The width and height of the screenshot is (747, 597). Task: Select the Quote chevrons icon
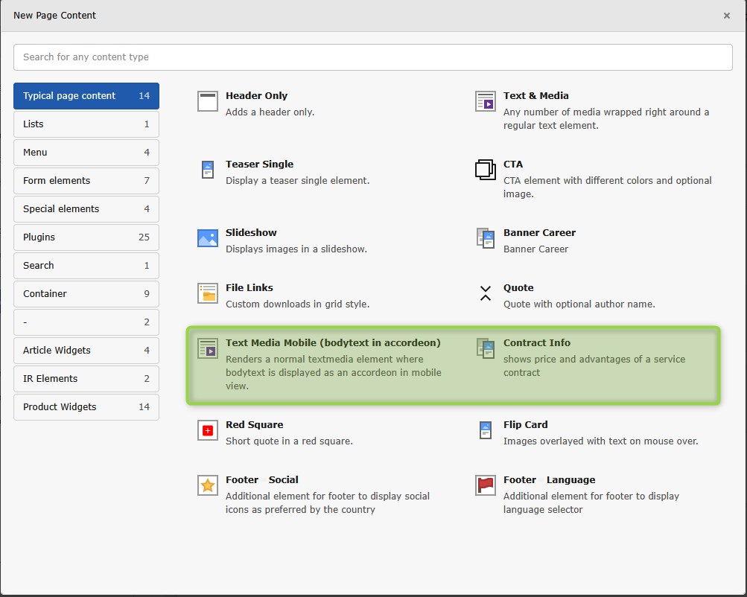(486, 293)
